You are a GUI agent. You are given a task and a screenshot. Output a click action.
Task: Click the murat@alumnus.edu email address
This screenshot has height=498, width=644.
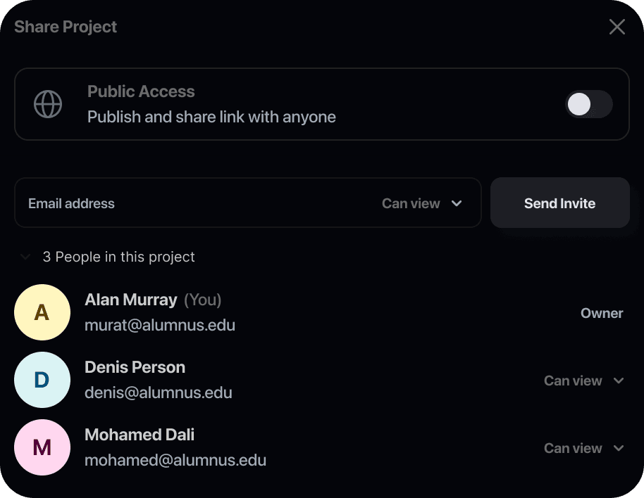160,325
